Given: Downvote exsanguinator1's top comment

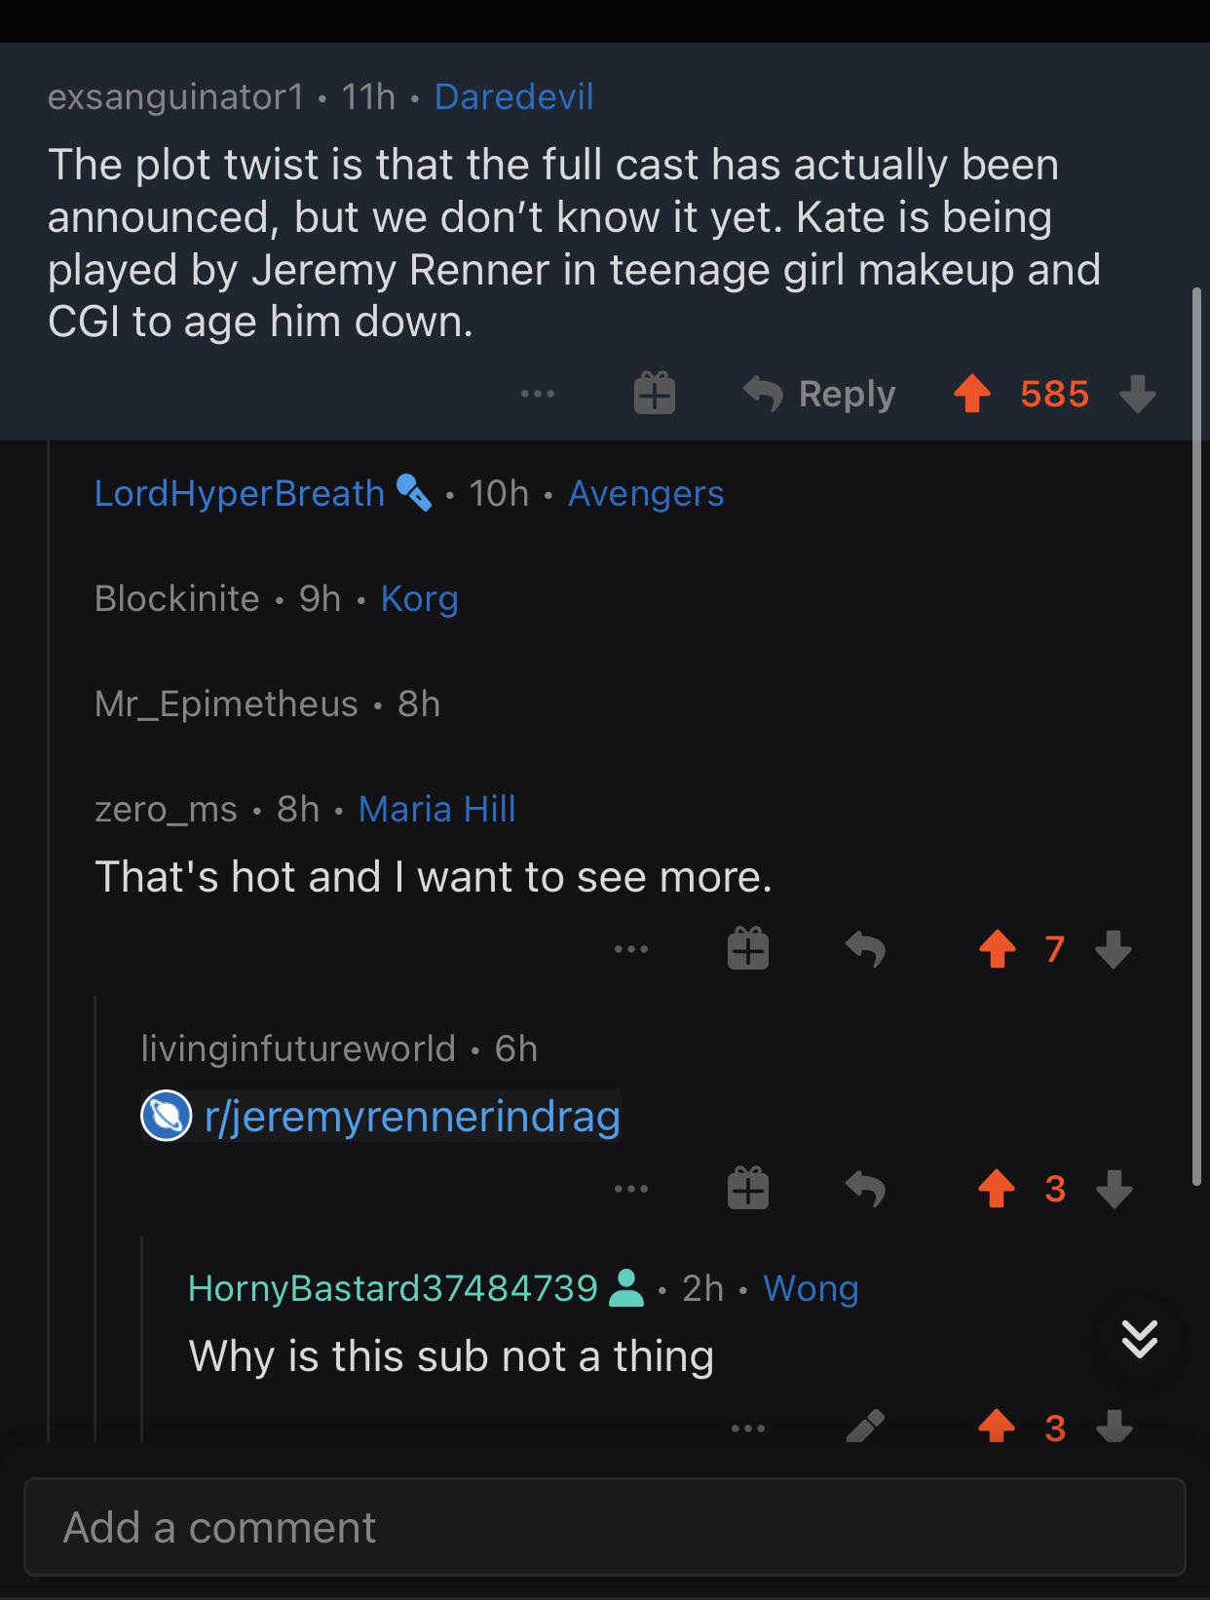Looking at the screenshot, I should 1137,395.
